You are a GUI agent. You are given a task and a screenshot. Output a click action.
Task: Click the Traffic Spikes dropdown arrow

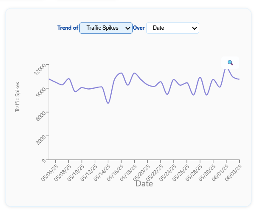(x=128, y=28)
